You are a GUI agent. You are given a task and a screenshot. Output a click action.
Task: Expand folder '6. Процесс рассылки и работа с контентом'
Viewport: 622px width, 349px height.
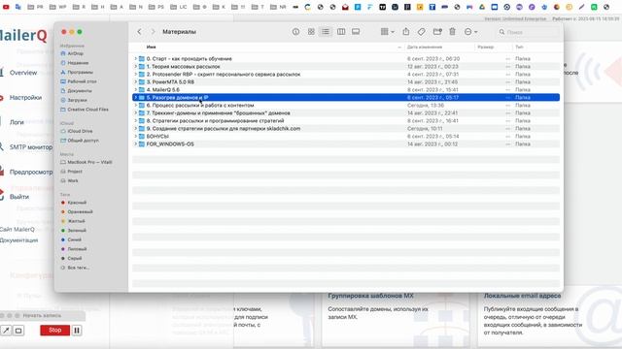point(135,106)
